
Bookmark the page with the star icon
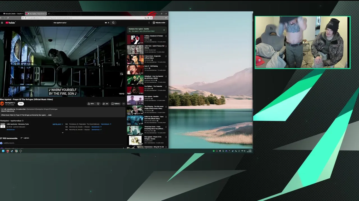click(151, 18)
